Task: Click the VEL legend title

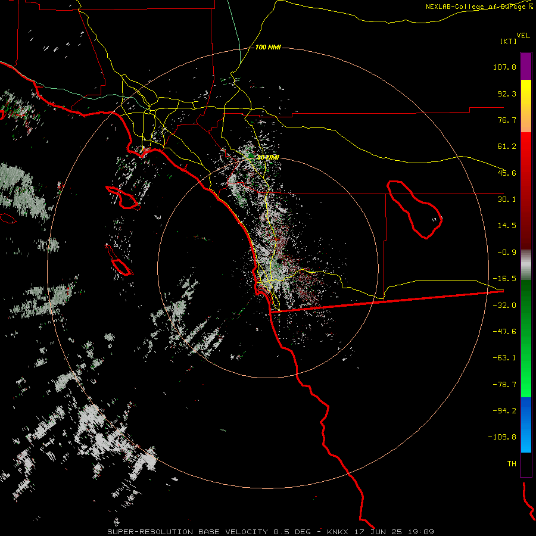Action: pyautogui.click(x=523, y=36)
